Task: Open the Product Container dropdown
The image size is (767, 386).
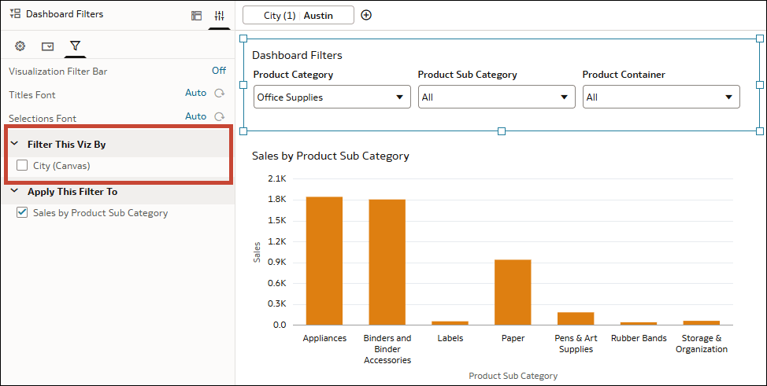Action: (661, 97)
